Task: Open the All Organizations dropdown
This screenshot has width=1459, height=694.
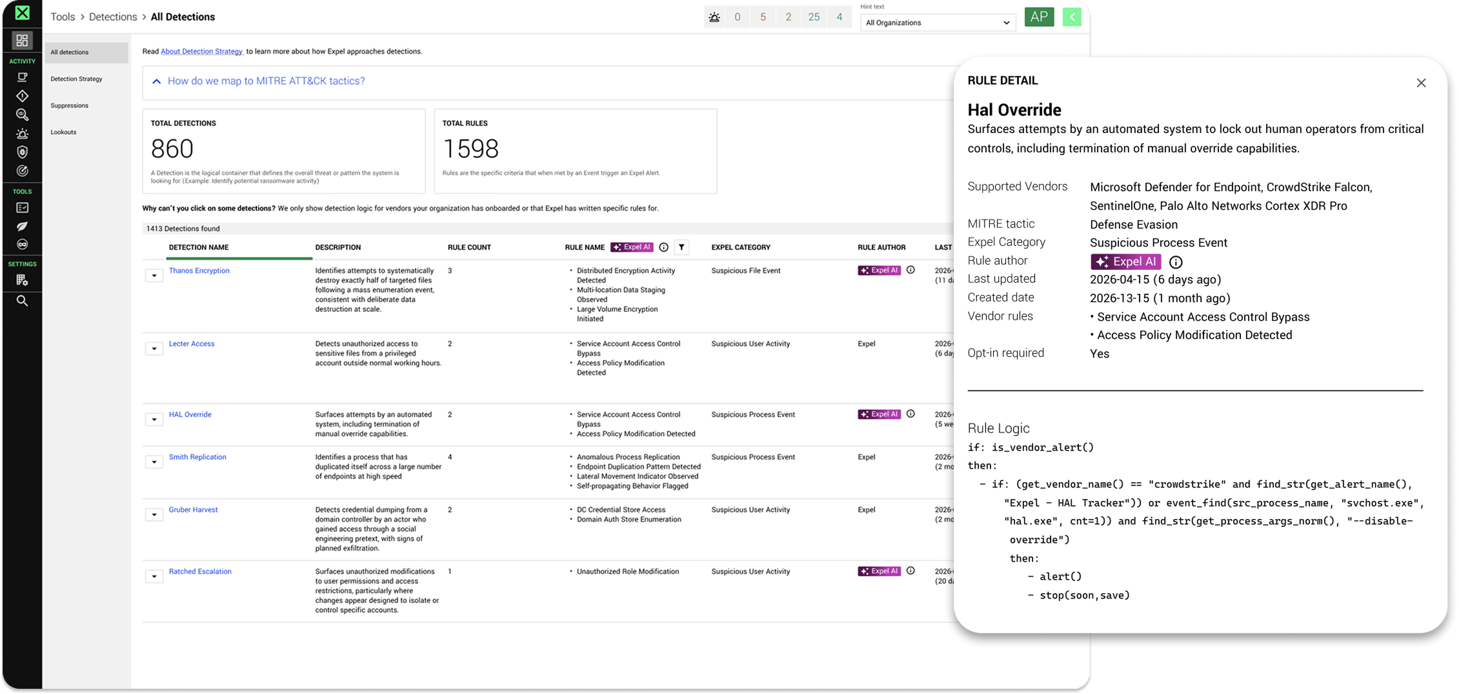Action: tap(938, 23)
